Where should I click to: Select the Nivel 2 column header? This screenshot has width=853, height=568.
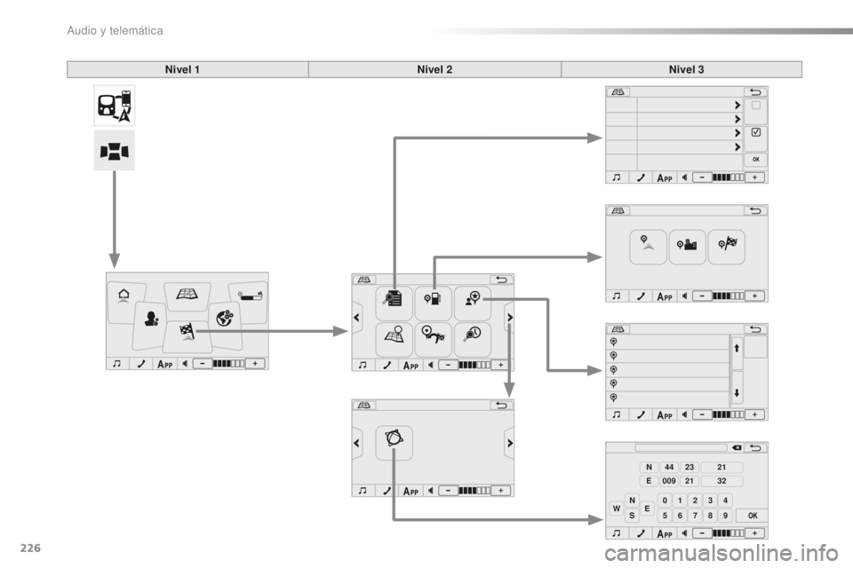(434, 69)
